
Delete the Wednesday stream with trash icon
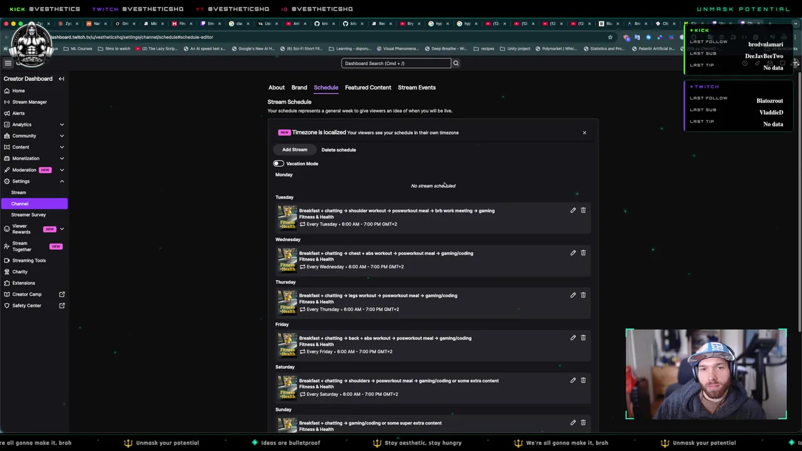[x=583, y=253]
